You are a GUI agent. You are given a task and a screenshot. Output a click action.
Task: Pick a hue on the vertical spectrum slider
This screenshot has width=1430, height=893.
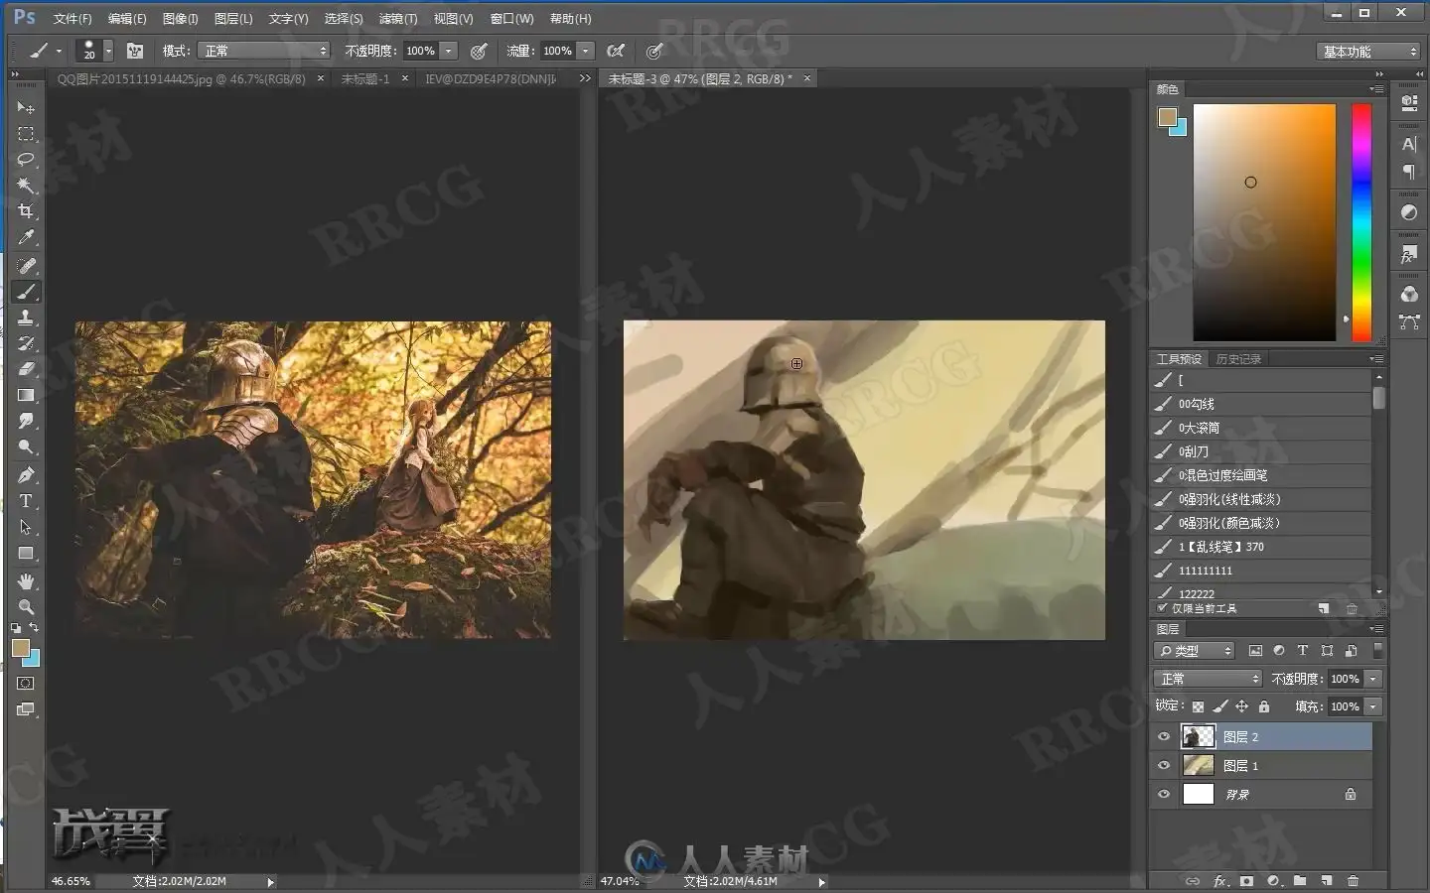coord(1361,222)
